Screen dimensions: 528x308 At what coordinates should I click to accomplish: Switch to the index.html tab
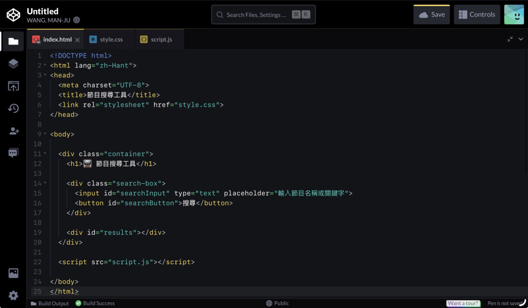point(56,39)
